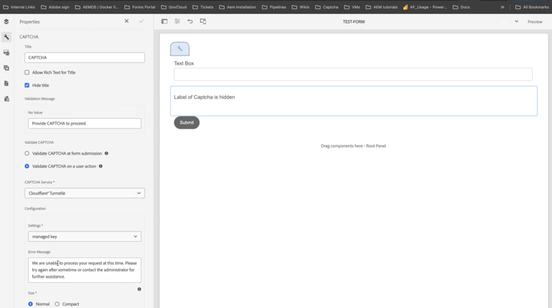Close the Properties panel with X
The width and height of the screenshot is (552, 308).
point(127,21)
